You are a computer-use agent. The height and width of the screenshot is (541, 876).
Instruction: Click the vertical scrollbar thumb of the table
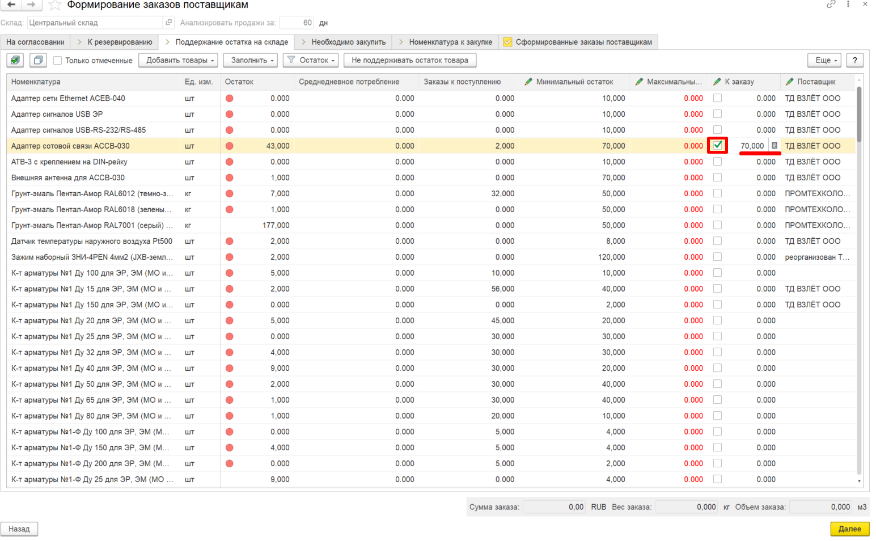coord(859,113)
